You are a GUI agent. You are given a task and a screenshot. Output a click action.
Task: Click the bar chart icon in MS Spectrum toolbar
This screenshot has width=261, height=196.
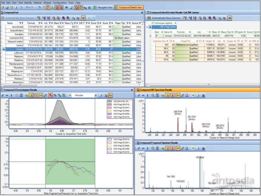pos(203,96)
